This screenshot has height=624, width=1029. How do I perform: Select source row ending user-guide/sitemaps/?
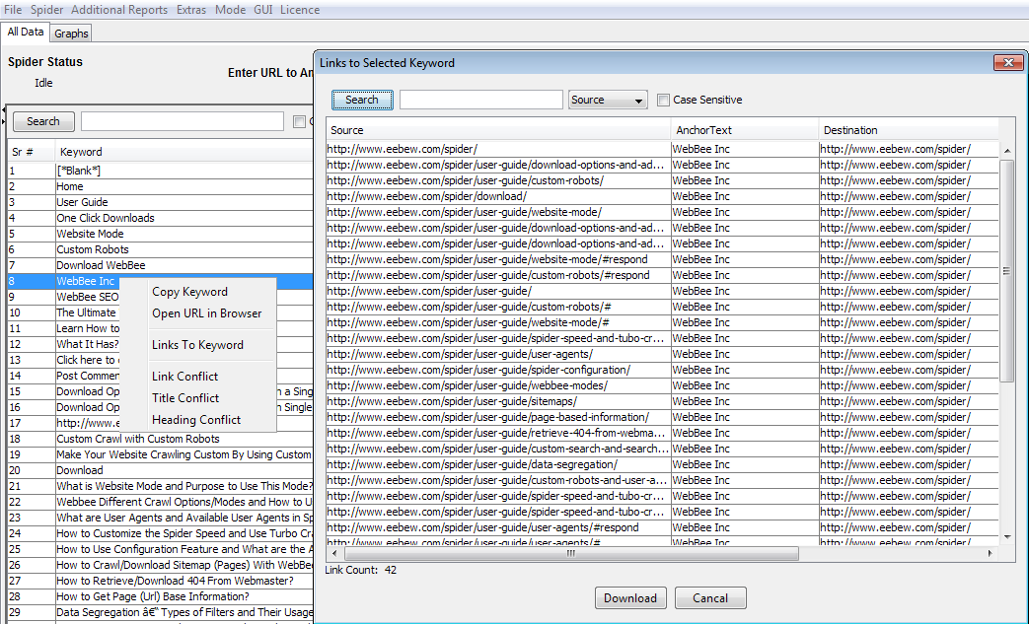coord(498,401)
